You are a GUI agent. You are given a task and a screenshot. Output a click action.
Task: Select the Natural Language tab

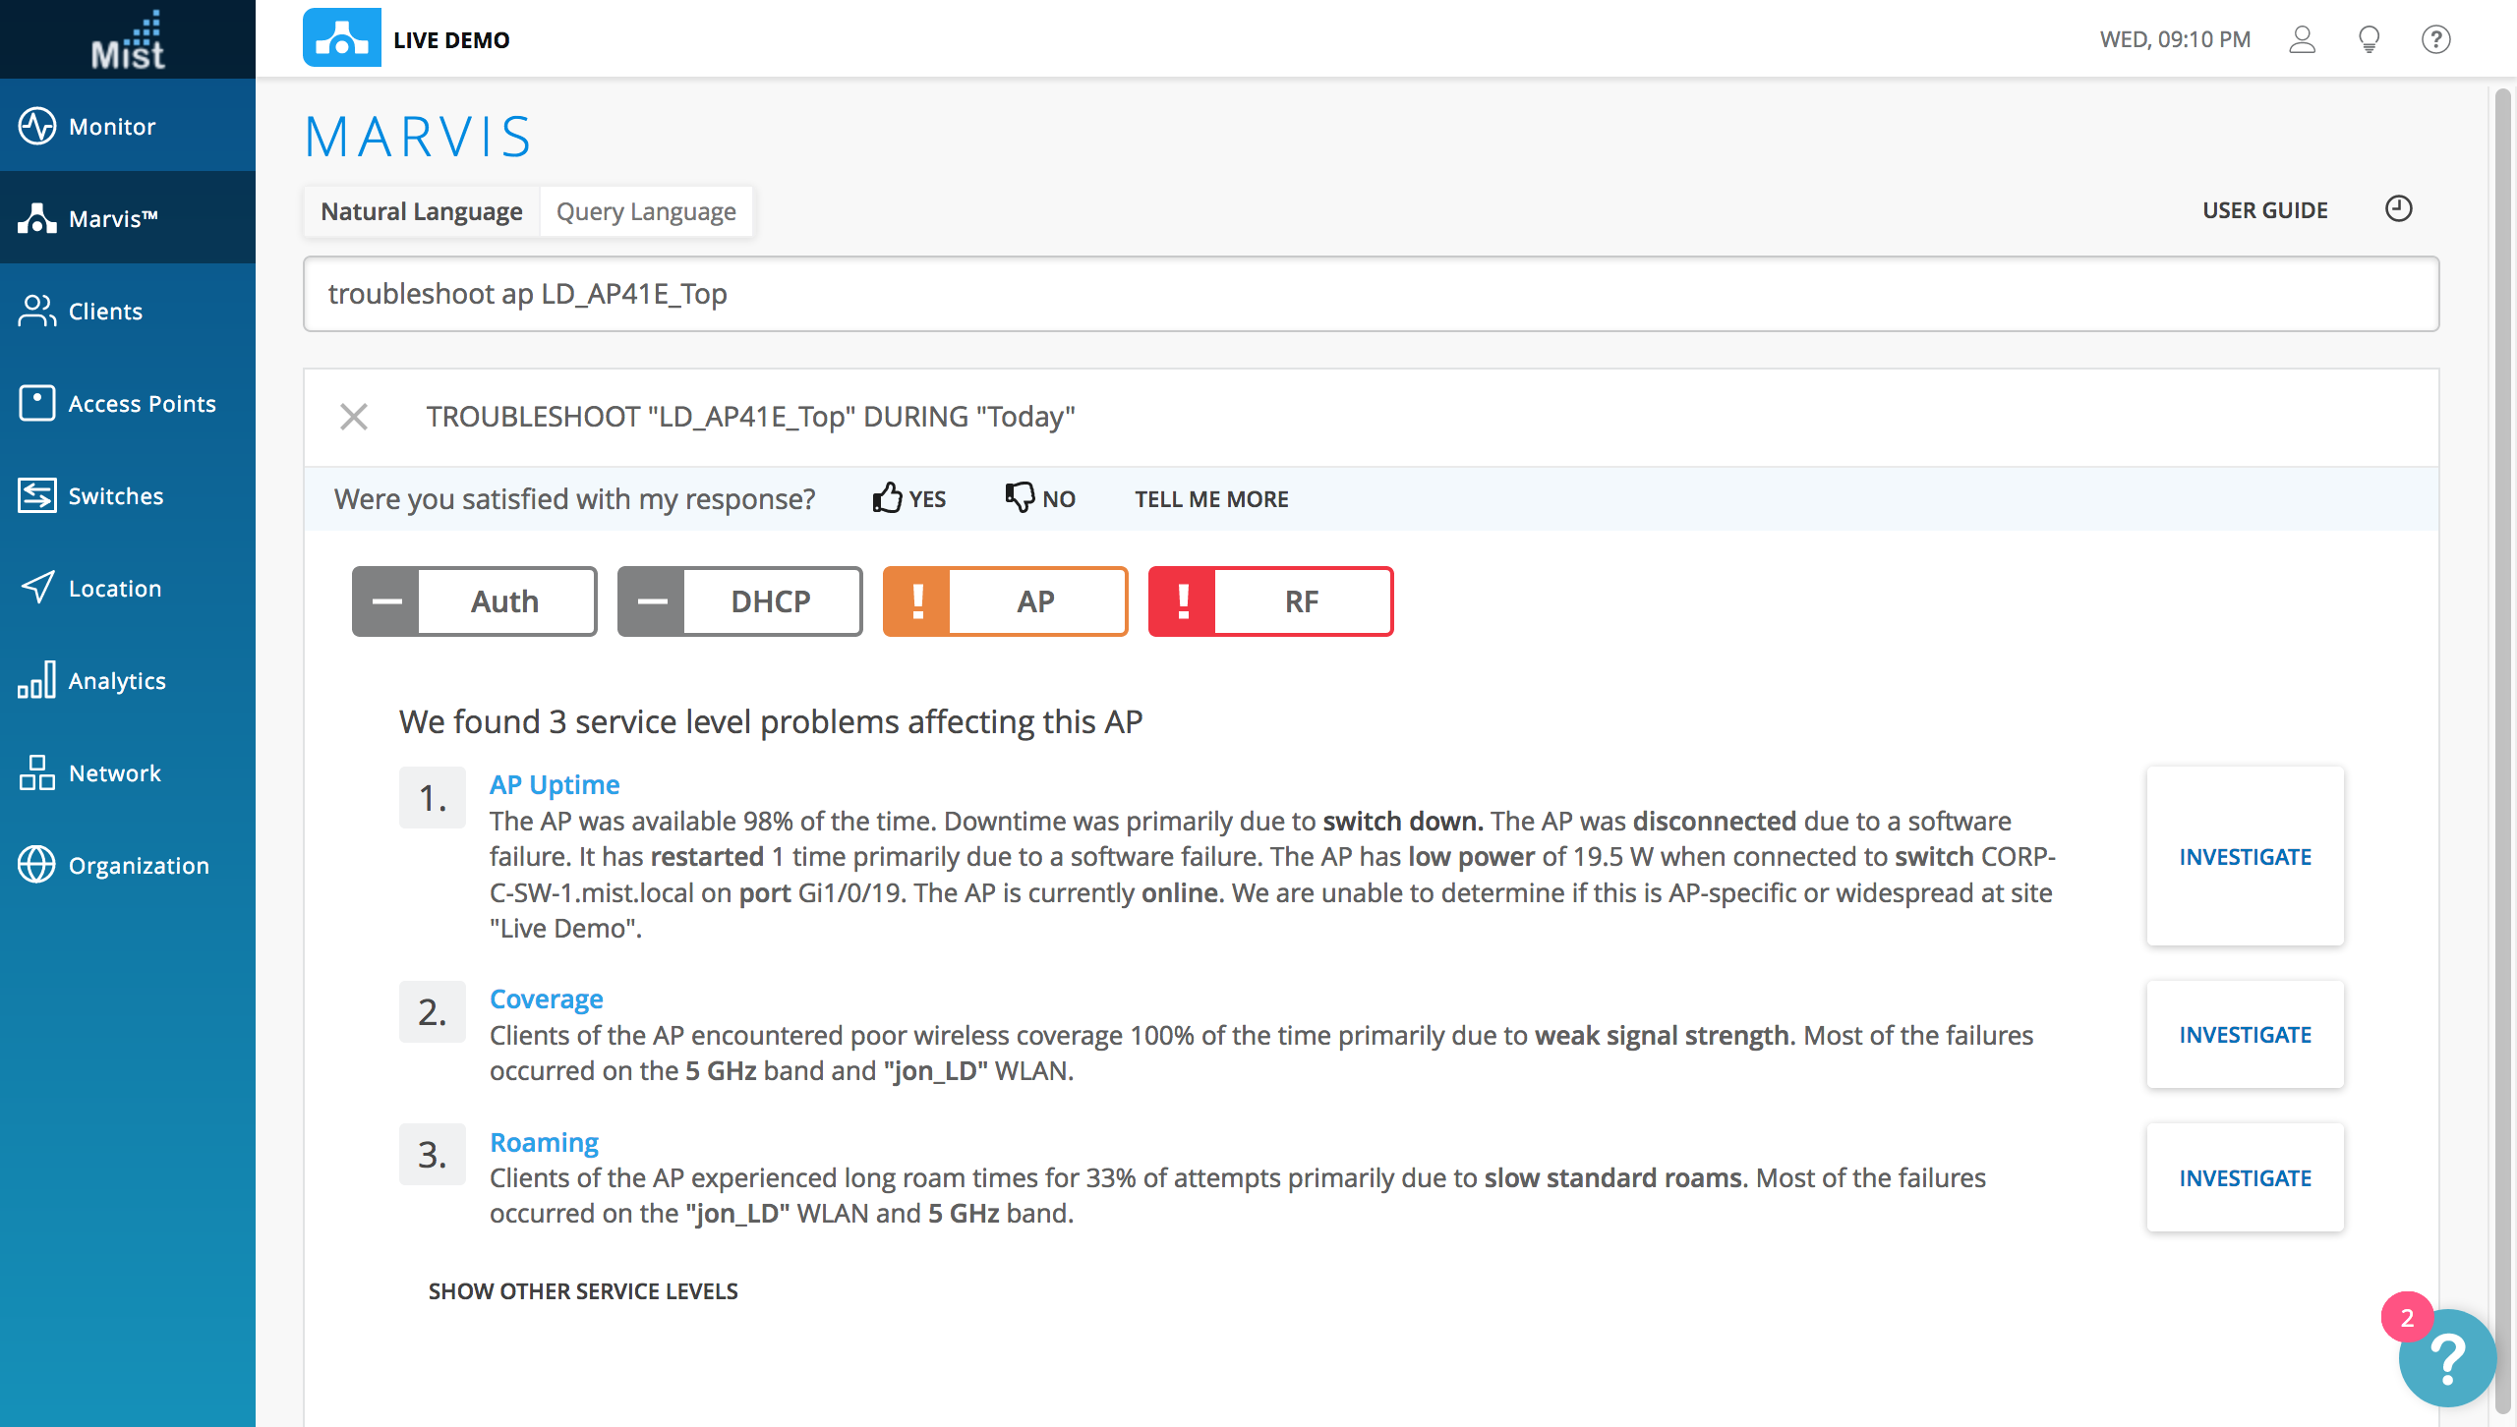click(x=422, y=211)
